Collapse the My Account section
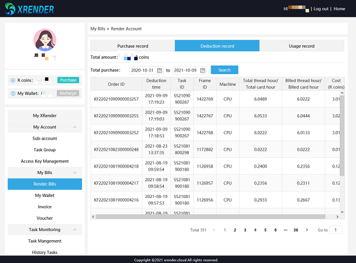This screenshot has width=356, height=263. tap(75, 127)
